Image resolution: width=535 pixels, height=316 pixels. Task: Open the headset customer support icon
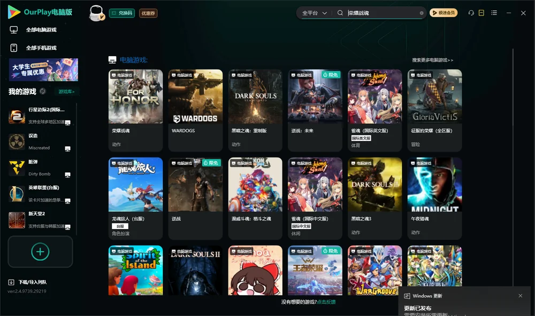coord(471,13)
